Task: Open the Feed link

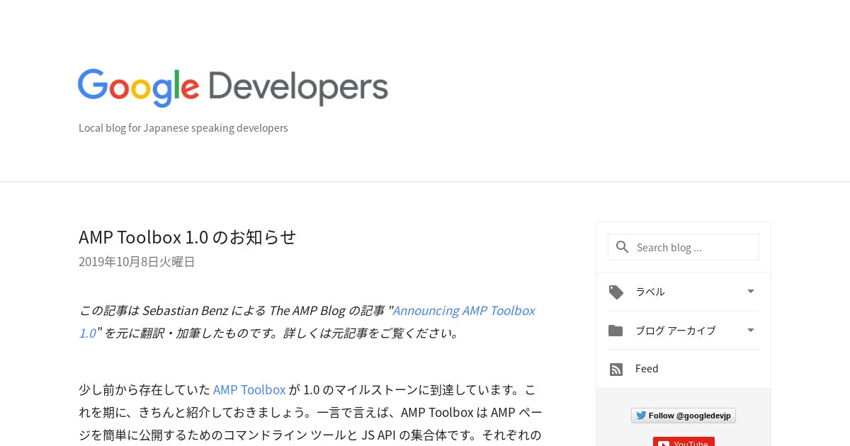Action: tap(647, 369)
